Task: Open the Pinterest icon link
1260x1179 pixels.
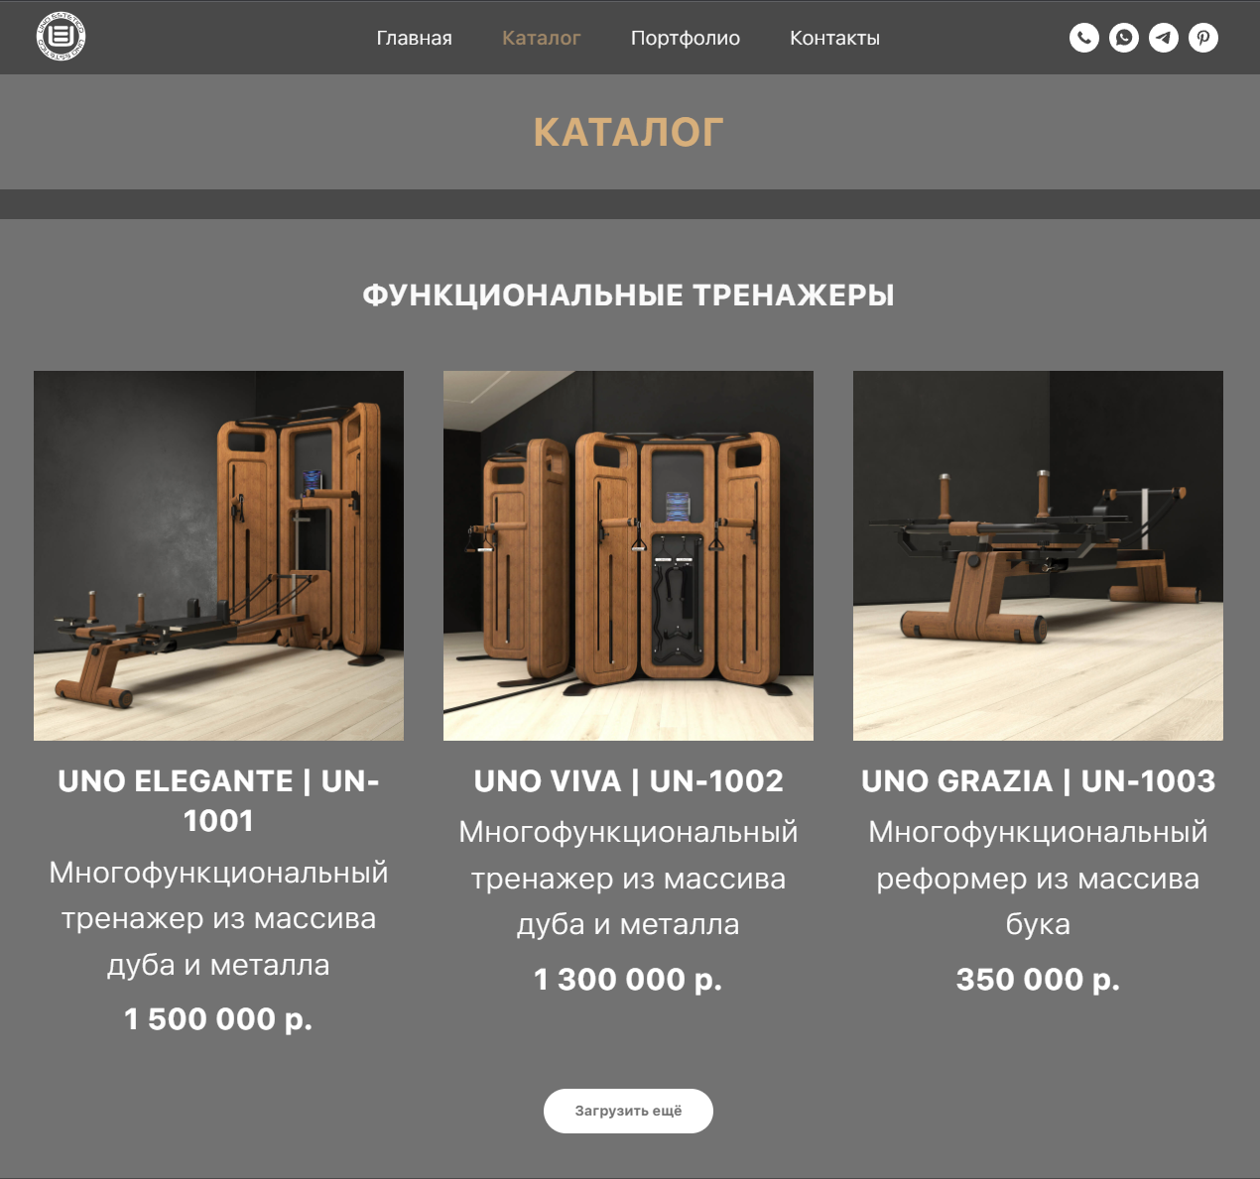Action: pyautogui.click(x=1203, y=38)
